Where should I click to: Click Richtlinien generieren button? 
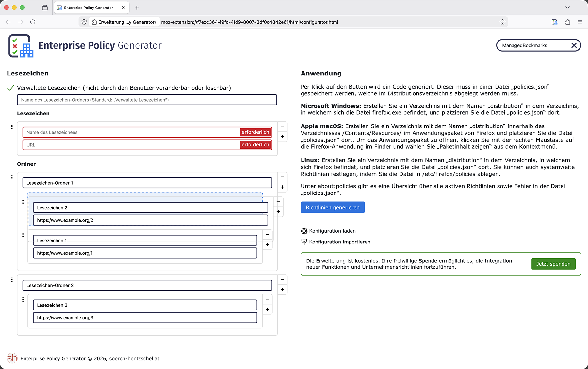333,208
